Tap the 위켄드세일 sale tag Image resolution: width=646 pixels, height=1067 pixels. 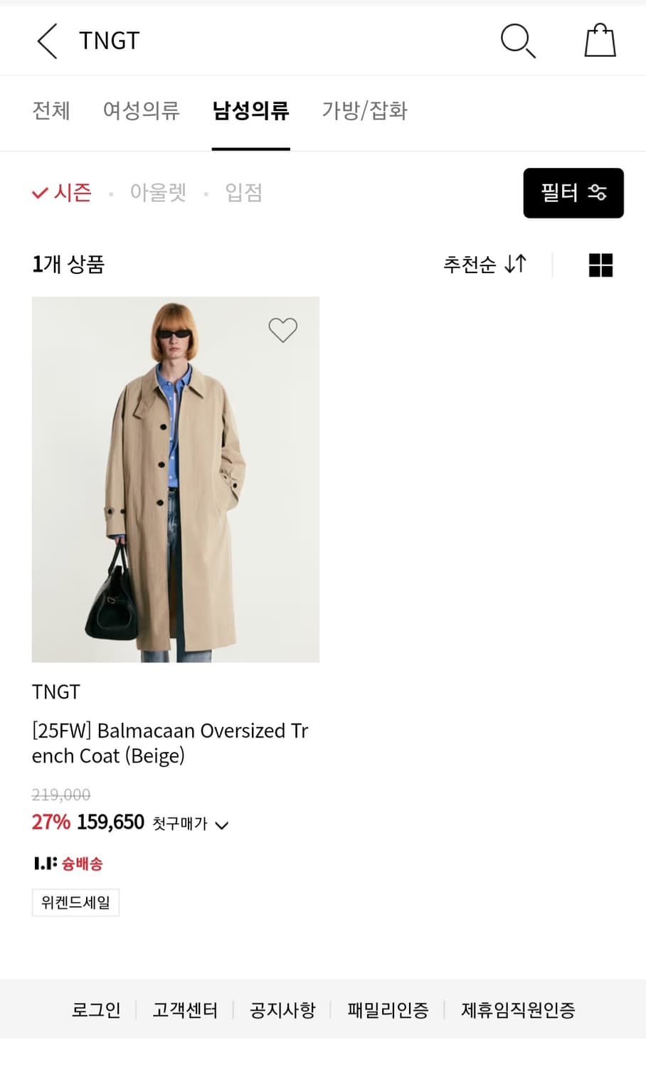click(75, 903)
